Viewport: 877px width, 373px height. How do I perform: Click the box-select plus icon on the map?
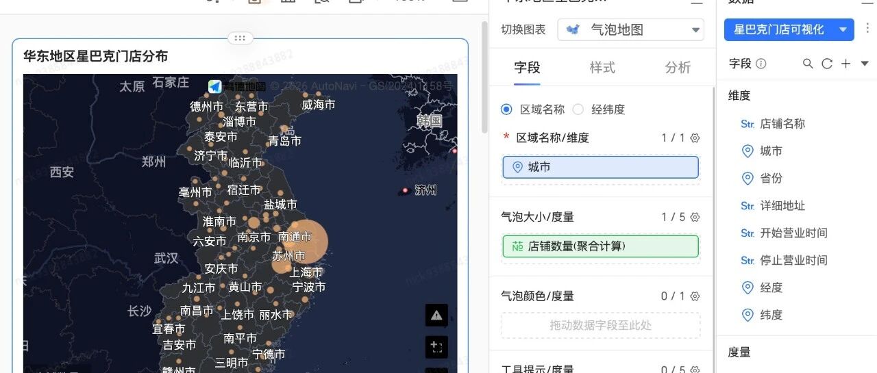[x=436, y=347]
